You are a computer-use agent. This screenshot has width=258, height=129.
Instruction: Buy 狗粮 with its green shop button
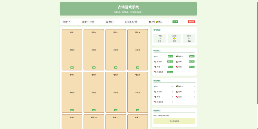pos(170,67)
